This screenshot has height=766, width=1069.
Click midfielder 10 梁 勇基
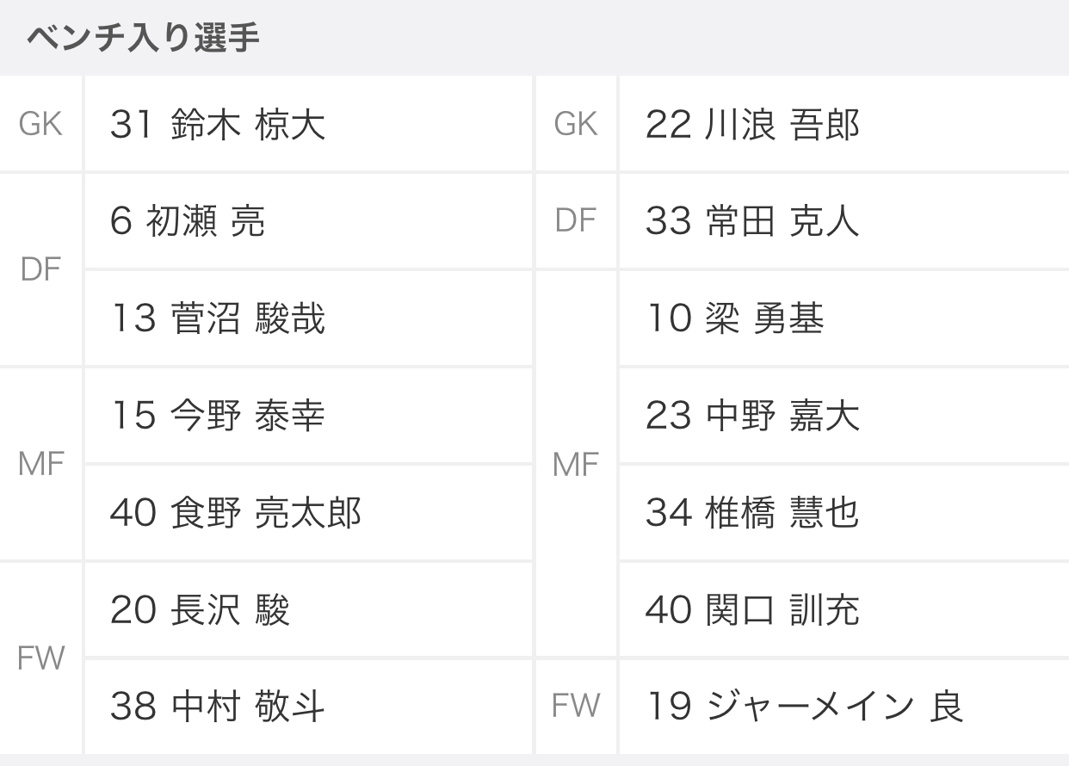click(x=735, y=319)
